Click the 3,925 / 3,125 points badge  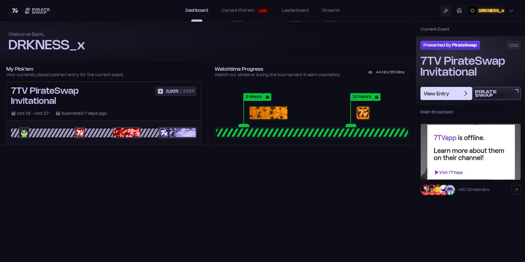click(x=176, y=91)
